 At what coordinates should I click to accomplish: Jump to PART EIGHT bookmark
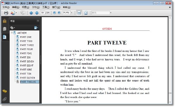point(27,66)
